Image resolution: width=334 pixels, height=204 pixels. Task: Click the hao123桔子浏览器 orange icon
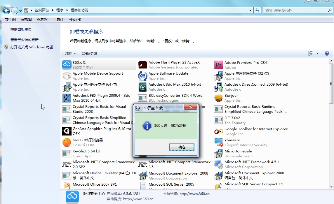pyautogui.click(x=67, y=142)
